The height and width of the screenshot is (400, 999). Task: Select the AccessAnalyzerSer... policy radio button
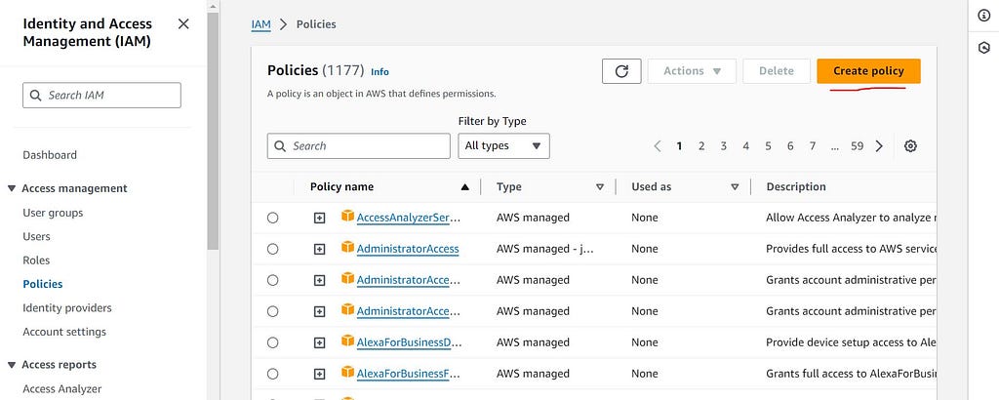tap(273, 218)
